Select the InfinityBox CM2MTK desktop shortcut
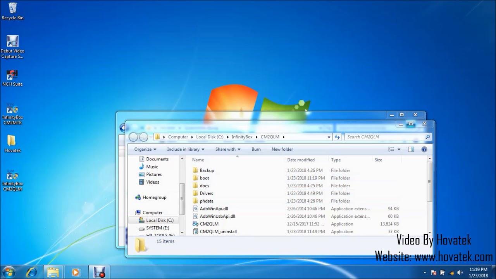This screenshot has height=279, width=496. point(12,114)
